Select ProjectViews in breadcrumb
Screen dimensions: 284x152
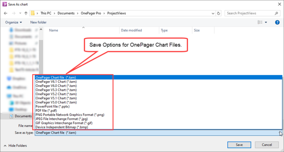[116, 13]
